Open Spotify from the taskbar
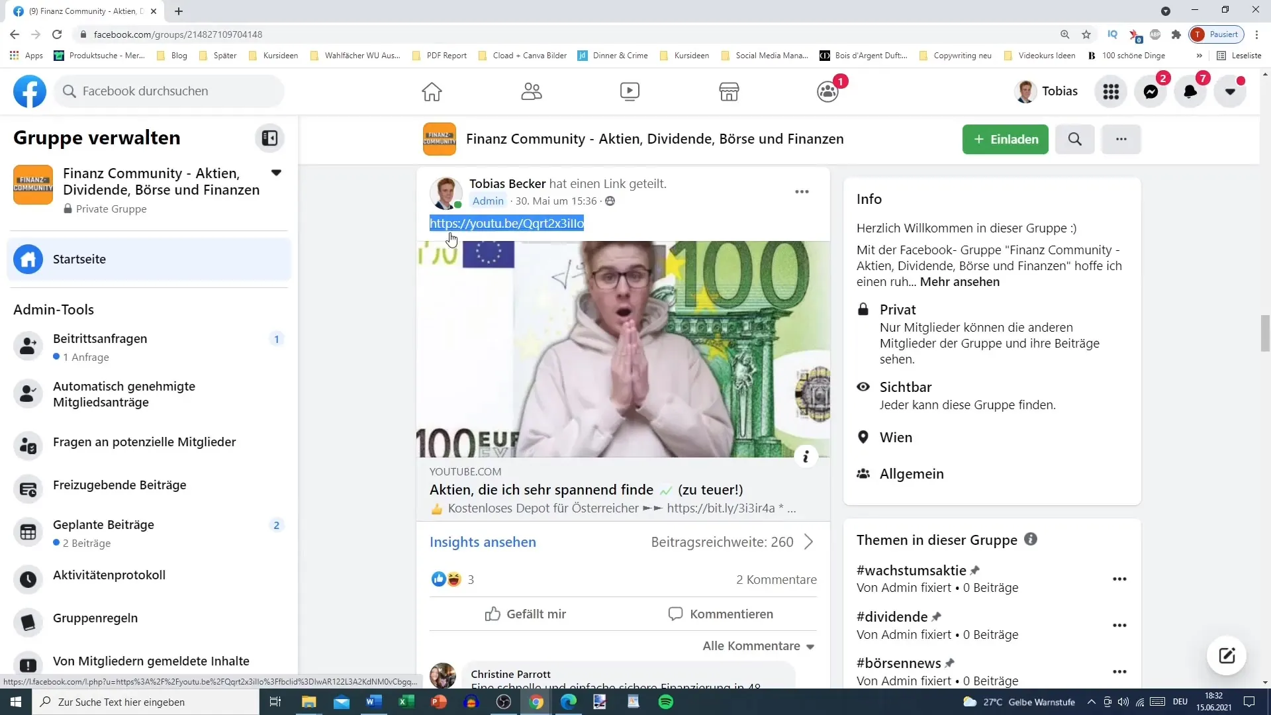Viewport: 1271px width, 715px height. (x=666, y=702)
